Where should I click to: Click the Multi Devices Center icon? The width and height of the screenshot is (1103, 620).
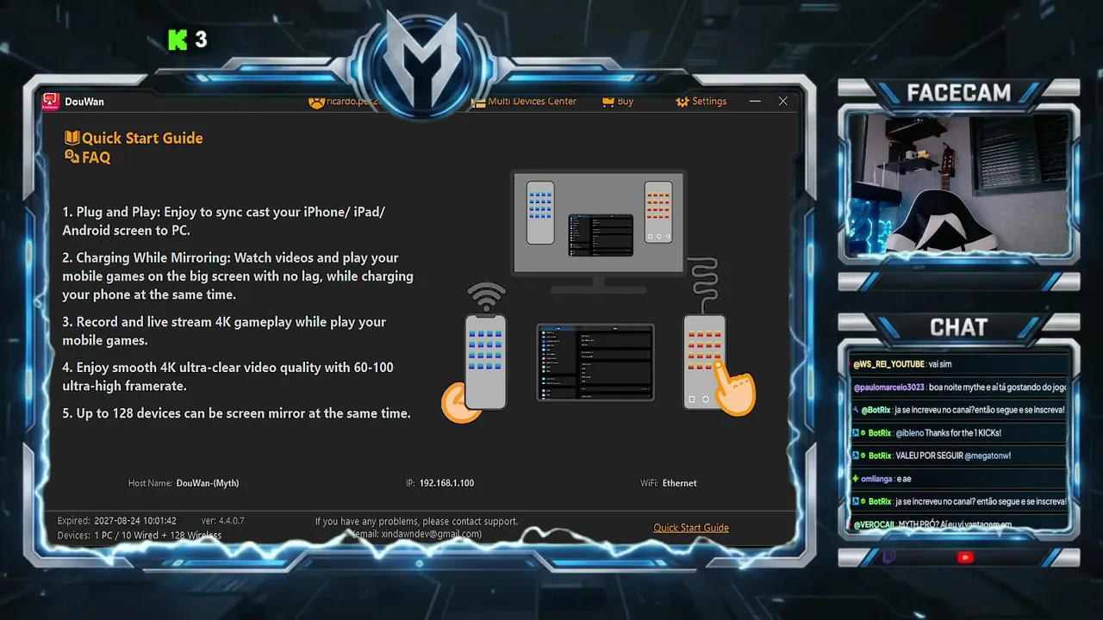[478, 102]
